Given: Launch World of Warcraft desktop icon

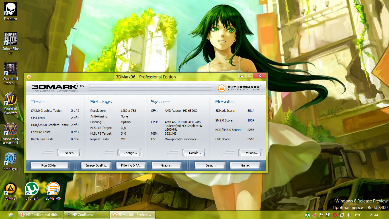Looking at the screenshot, I should pos(11,104).
